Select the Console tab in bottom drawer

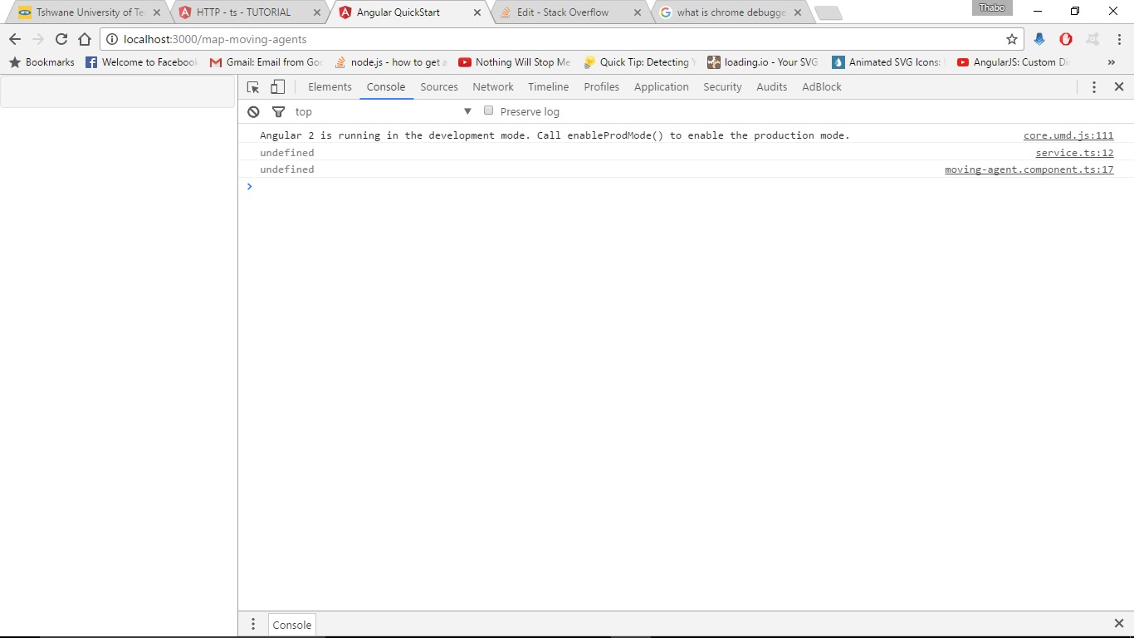[292, 625]
